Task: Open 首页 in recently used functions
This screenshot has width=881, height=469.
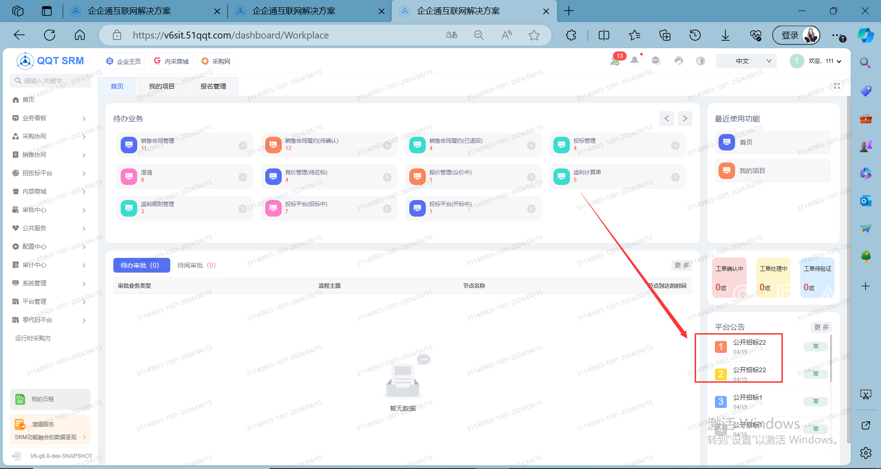Action: coord(773,142)
